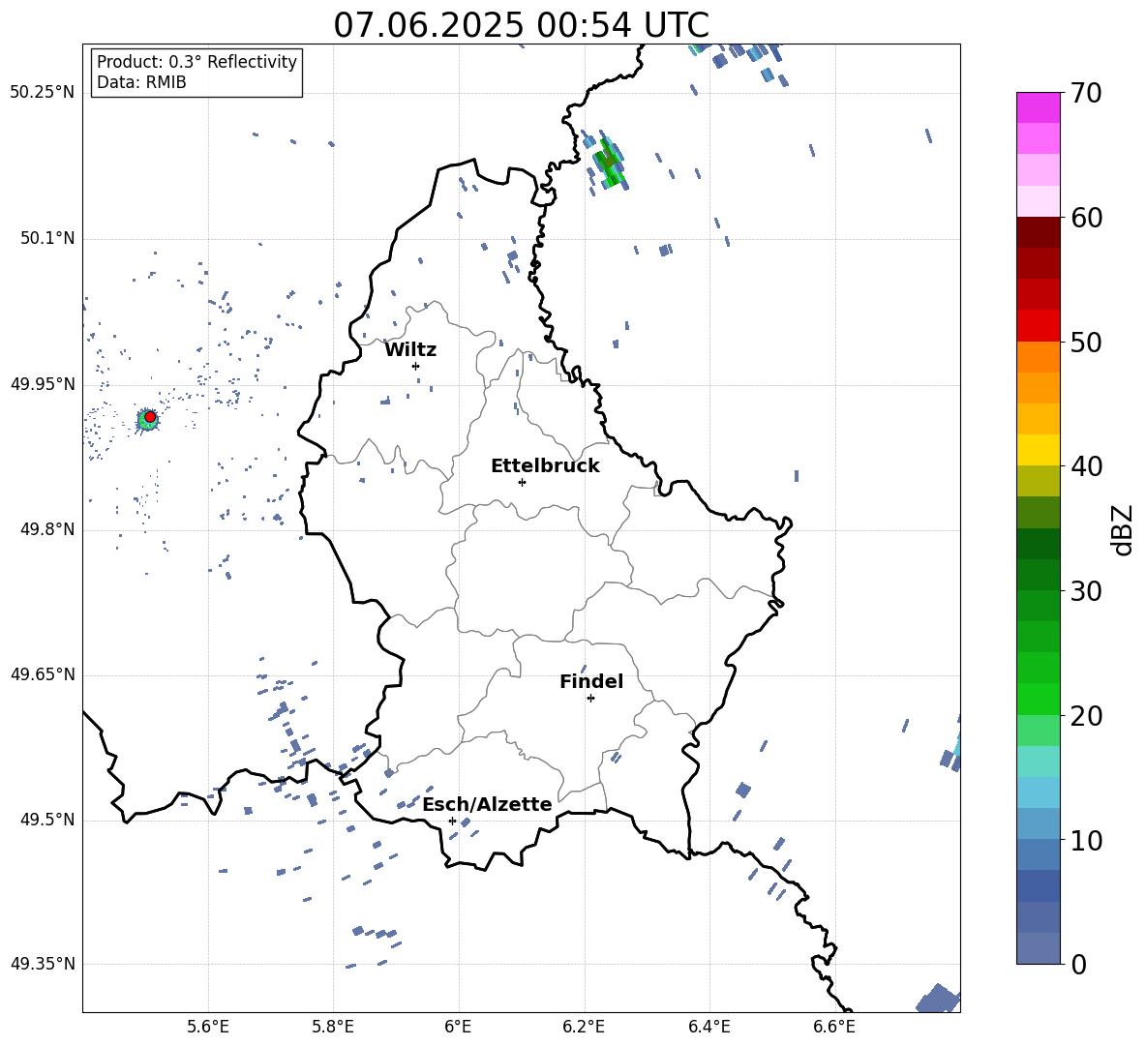Click the 30 dBZ colorbar label

tap(1085, 591)
